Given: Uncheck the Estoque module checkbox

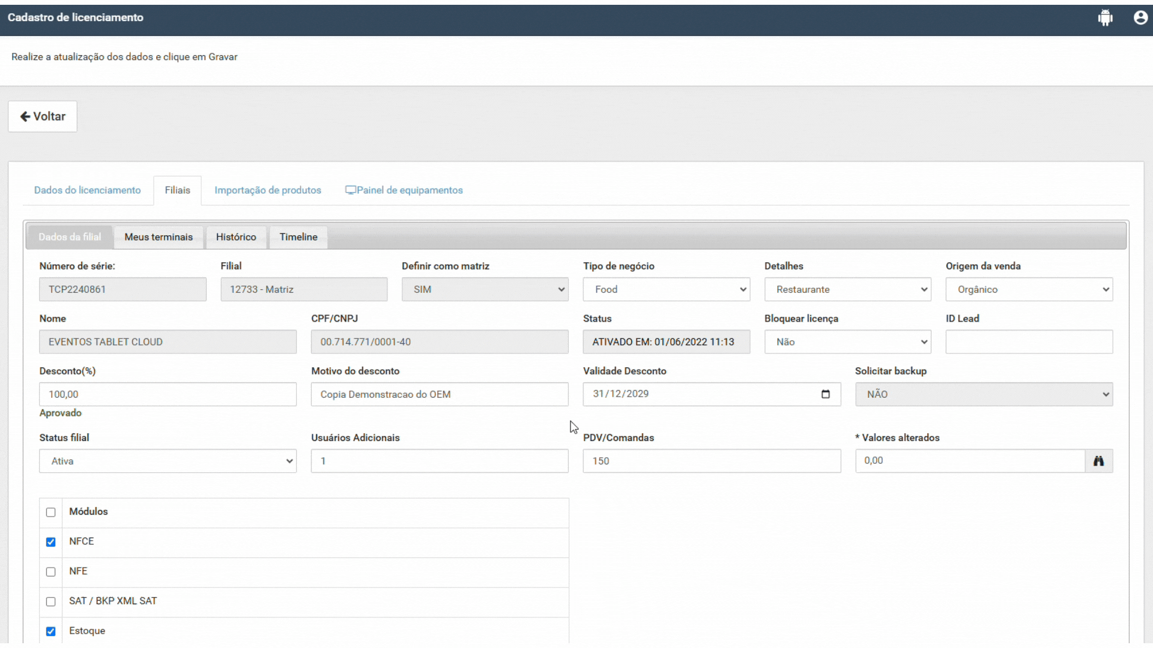Looking at the screenshot, I should pos(51,631).
